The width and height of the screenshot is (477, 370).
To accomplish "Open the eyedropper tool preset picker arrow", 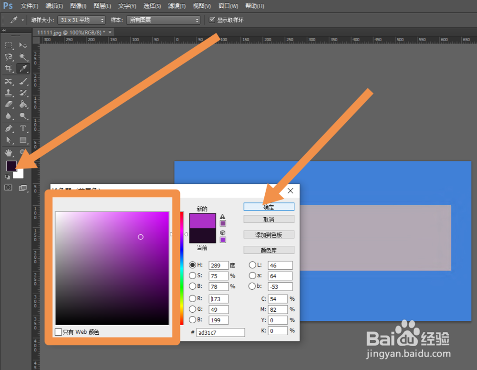I will point(23,20).
